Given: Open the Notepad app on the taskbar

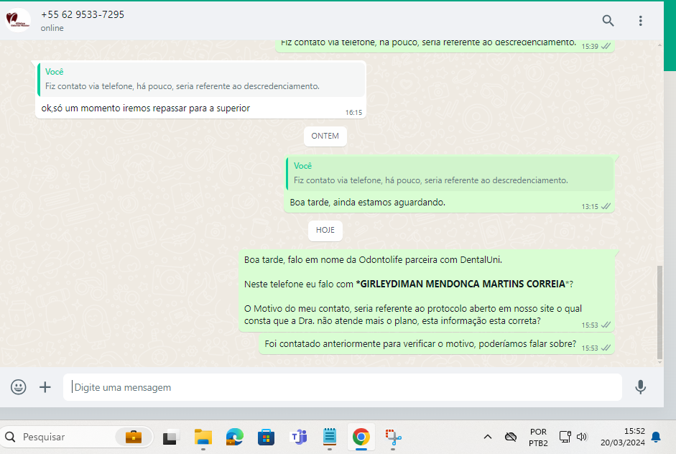Looking at the screenshot, I should 329,437.
